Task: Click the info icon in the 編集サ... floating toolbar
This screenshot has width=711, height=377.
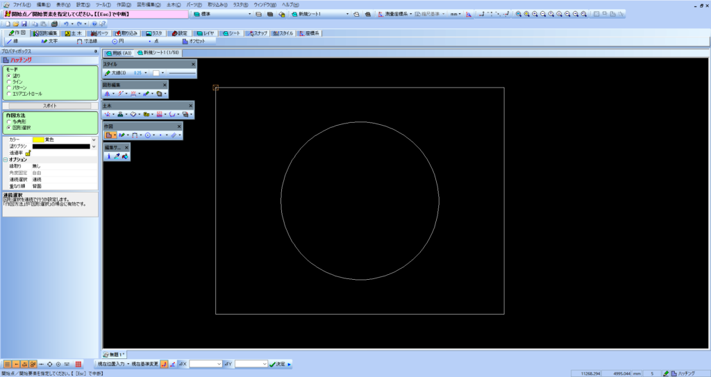Action: pos(108,156)
